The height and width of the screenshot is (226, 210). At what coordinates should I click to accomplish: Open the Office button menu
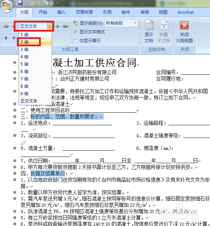point(7,6)
